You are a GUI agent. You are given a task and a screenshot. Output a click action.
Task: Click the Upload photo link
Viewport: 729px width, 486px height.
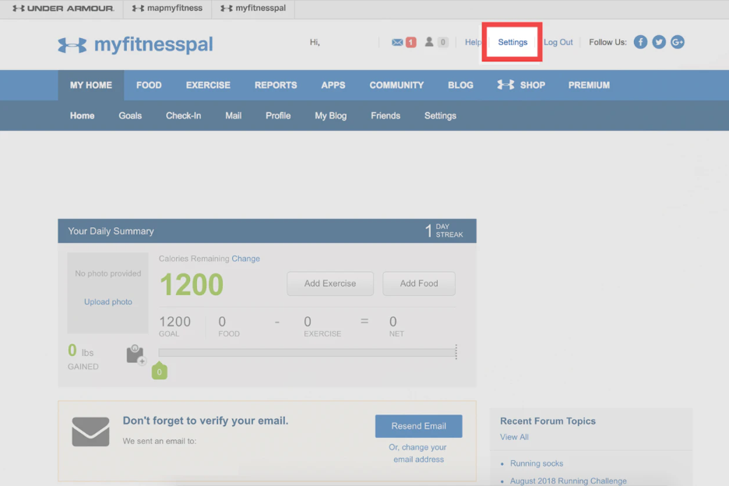pos(107,302)
